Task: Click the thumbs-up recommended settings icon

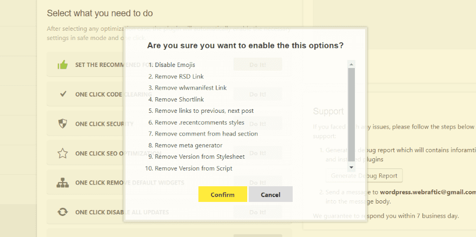Action: (63, 65)
